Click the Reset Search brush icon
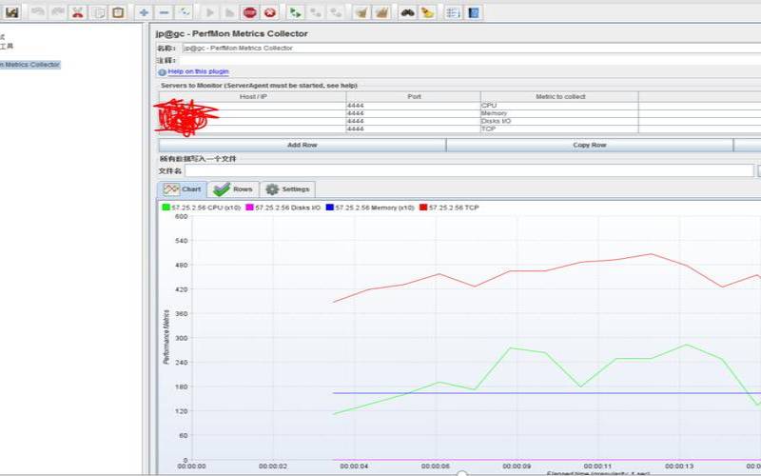761x476 pixels. [427, 12]
